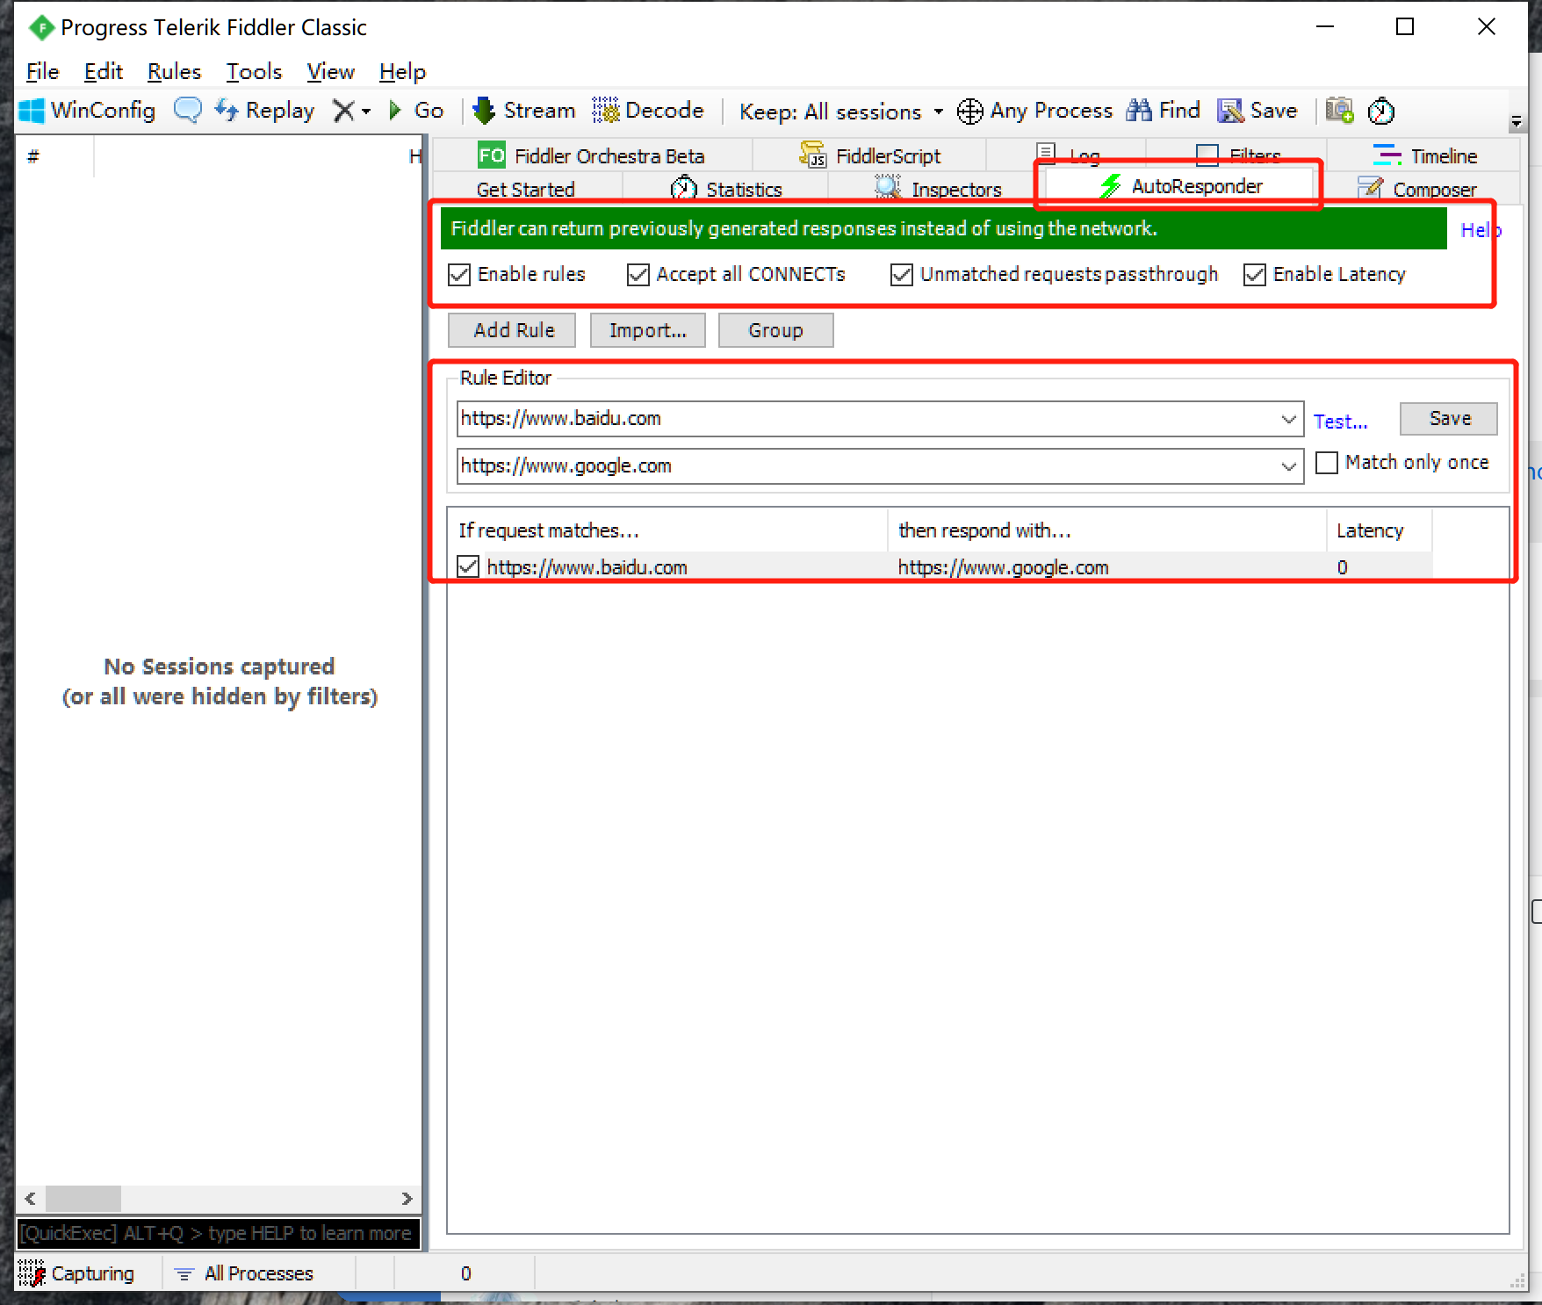1542x1305 pixels.
Task: Switch to the FiddlerScript tab
Action: 869,156
